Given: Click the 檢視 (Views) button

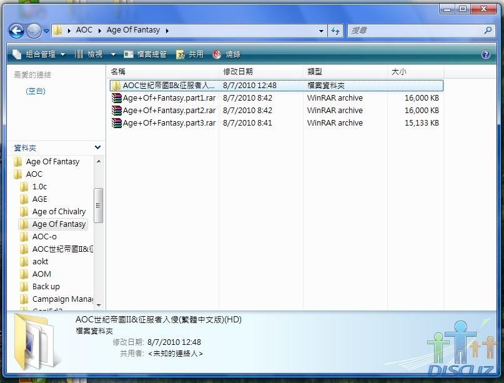Looking at the screenshot, I should (89, 54).
